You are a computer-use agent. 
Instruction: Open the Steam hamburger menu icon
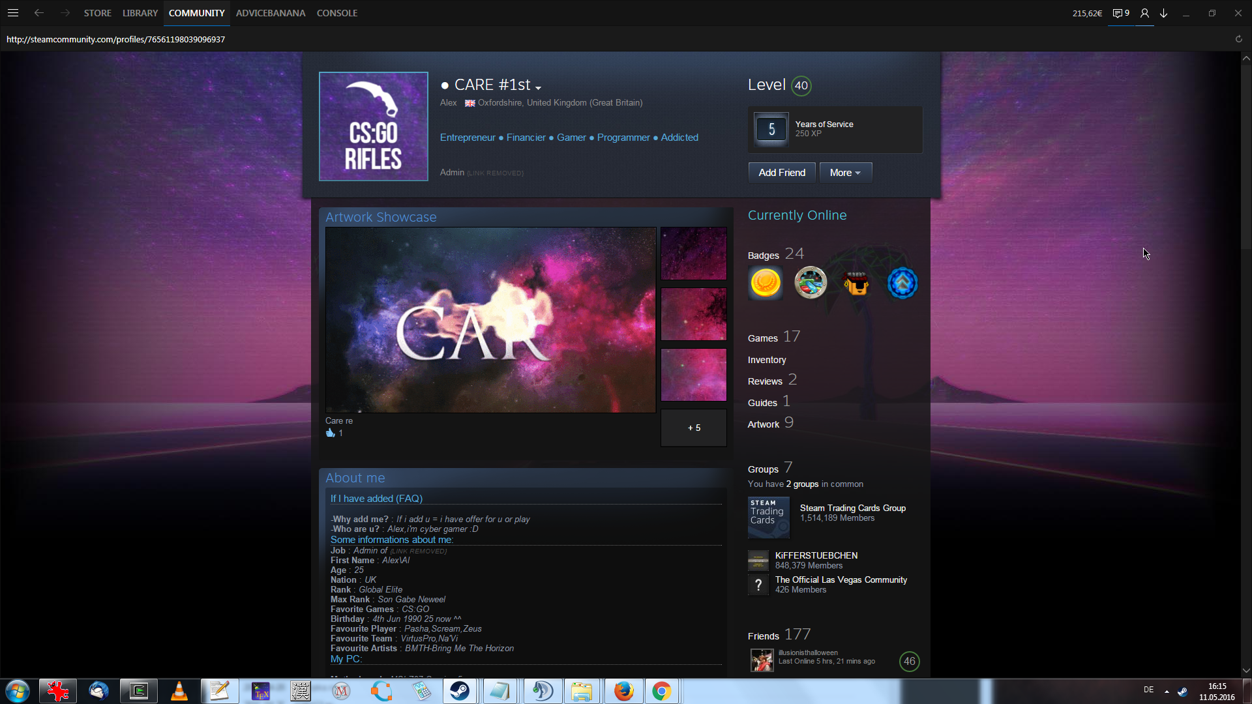13,13
